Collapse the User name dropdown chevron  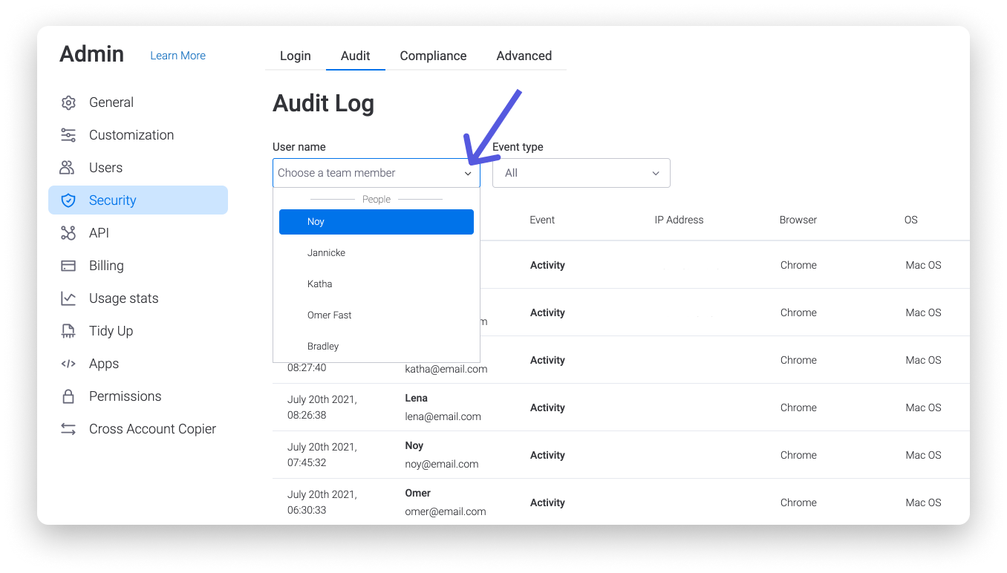468,174
